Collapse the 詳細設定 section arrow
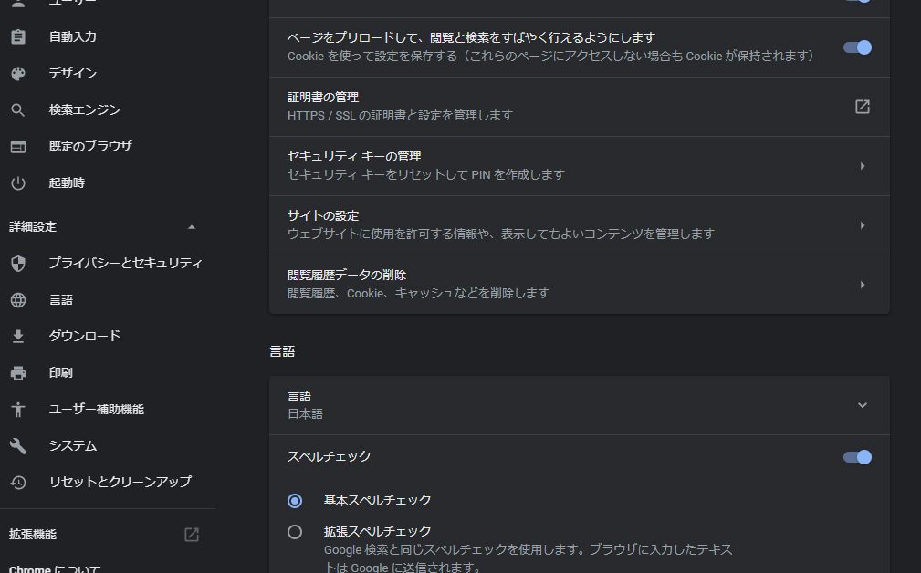This screenshot has height=573, width=921. click(192, 227)
